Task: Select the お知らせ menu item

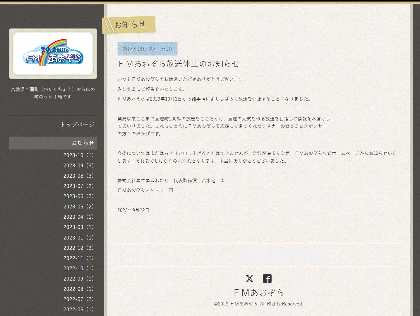Action: click(x=82, y=143)
